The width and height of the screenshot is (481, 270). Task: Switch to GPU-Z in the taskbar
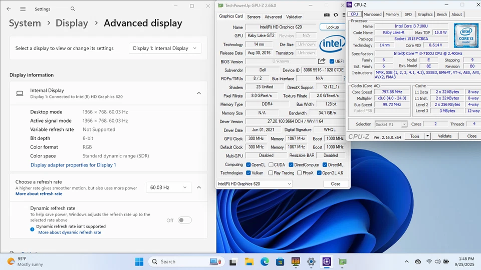pos(343,261)
